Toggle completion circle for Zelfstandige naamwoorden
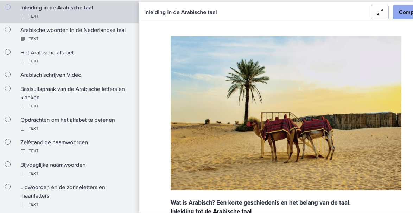 click(x=8, y=142)
